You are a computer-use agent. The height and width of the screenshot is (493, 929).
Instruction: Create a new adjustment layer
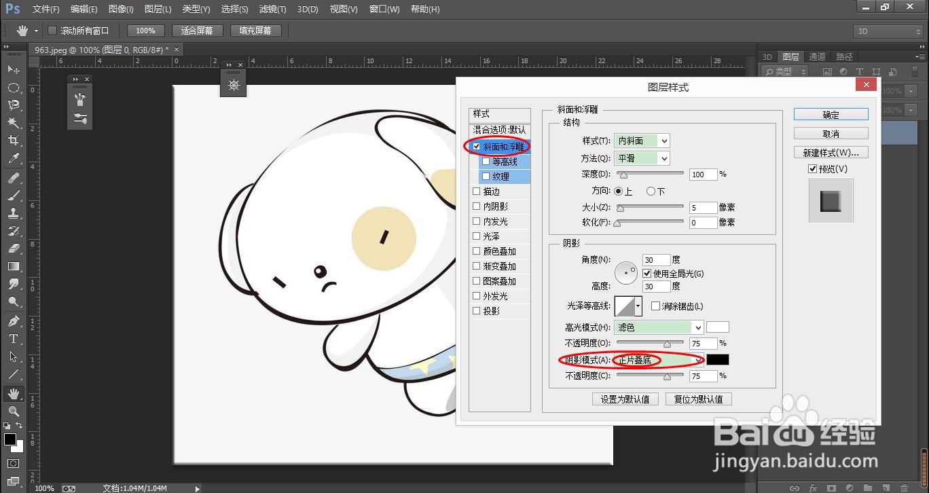tap(850, 488)
